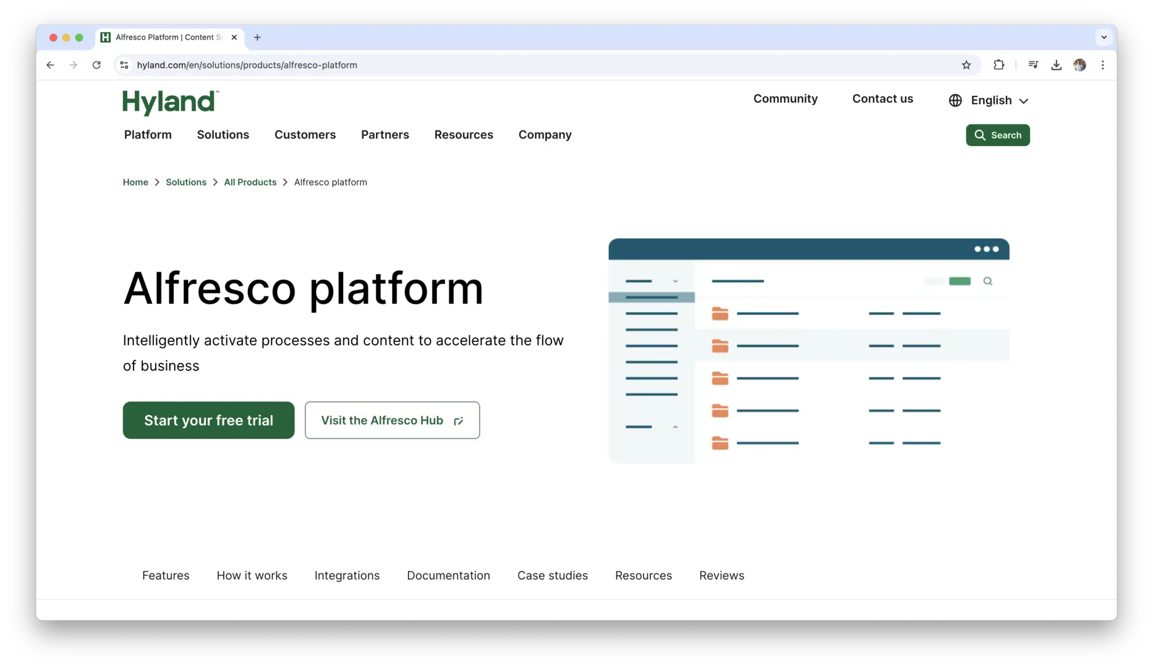Screen dimensions: 1153x668
Task: Go back using the browser back arrow
Action: pos(50,65)
